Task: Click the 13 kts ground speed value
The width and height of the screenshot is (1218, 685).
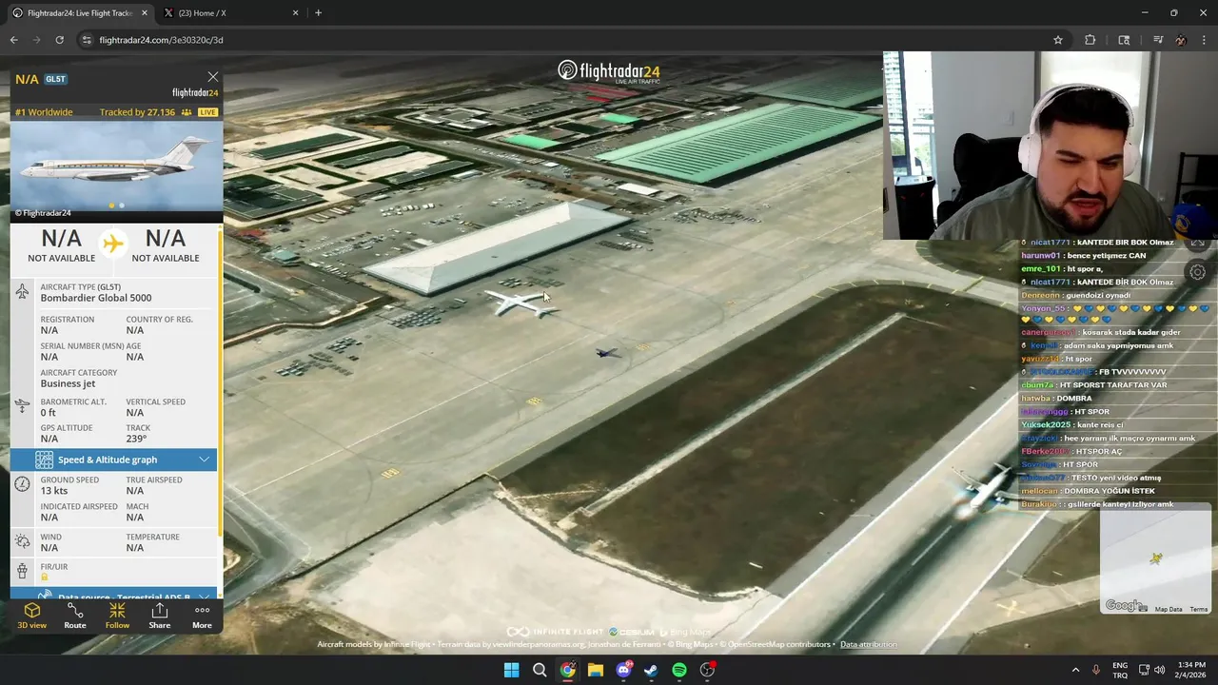Action: 54,491
